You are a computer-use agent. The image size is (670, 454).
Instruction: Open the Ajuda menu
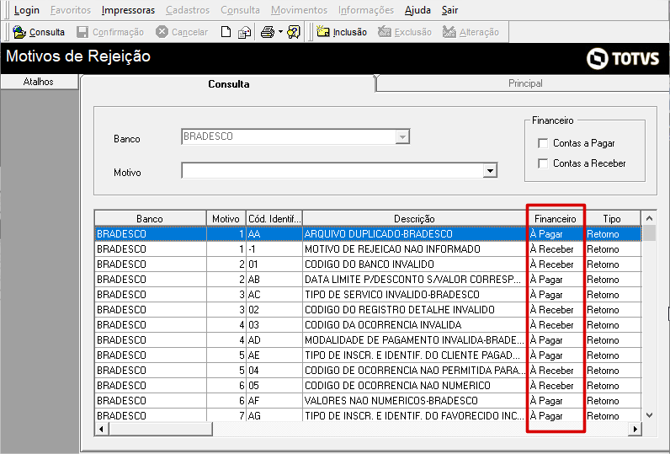tap(417, 10)
